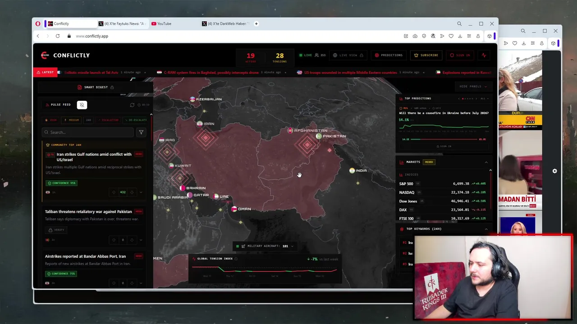Collapse the Top Keywords (24H) panel

pos(486,229)
